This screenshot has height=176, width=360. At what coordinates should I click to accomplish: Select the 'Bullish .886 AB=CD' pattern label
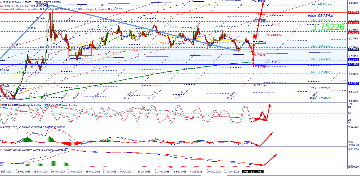(320, 16)
